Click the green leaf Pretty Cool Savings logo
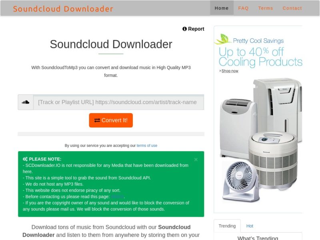 click(x=223, y=39)
